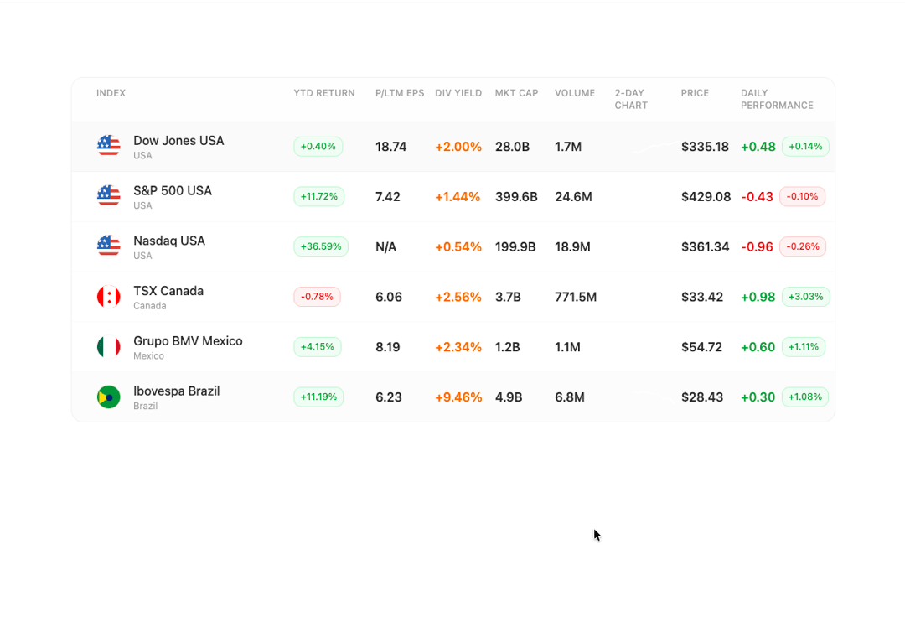Click the $54.72 price value
This screenshot has width=905, height=622.
pos(702,347)
